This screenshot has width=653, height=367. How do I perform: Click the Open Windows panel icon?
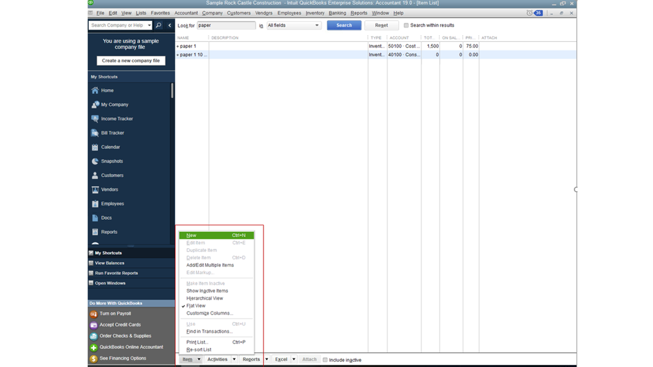click(91, 283)
